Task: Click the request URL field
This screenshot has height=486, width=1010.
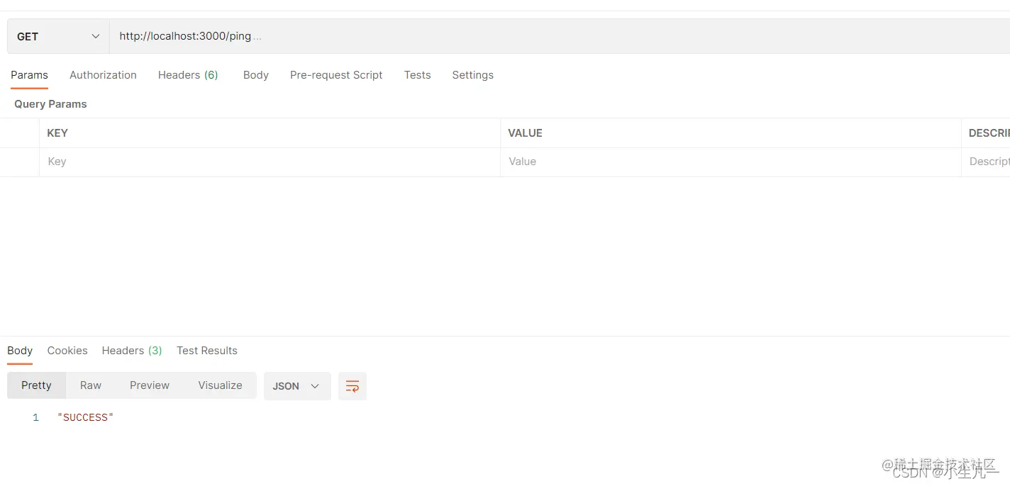Action: point(560,36)
